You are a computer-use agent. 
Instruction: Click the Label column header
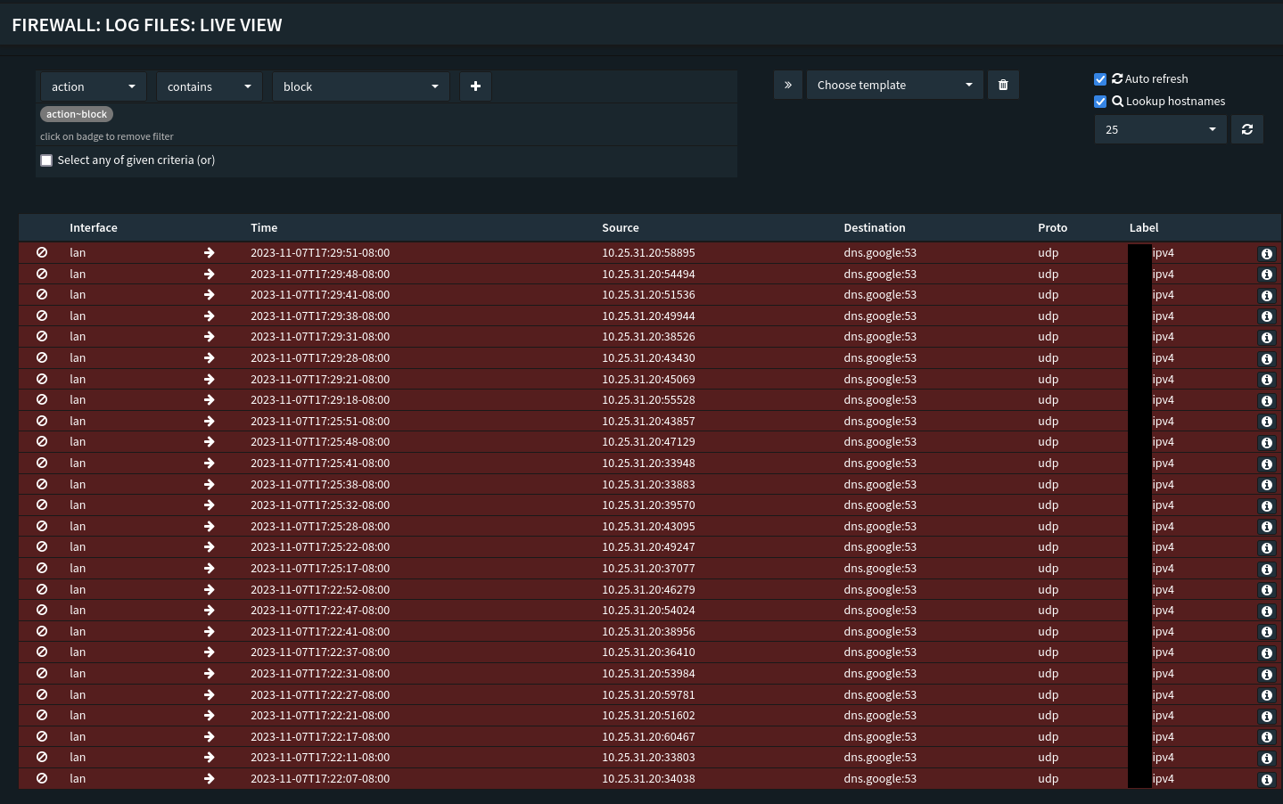pos(1144,228)
